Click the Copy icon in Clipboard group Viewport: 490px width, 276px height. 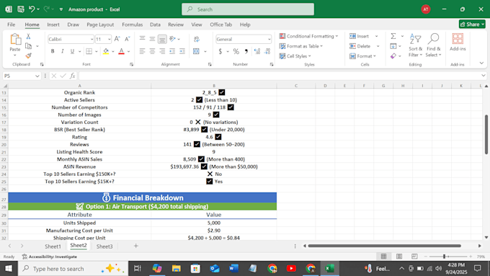[x=28, y=46]
